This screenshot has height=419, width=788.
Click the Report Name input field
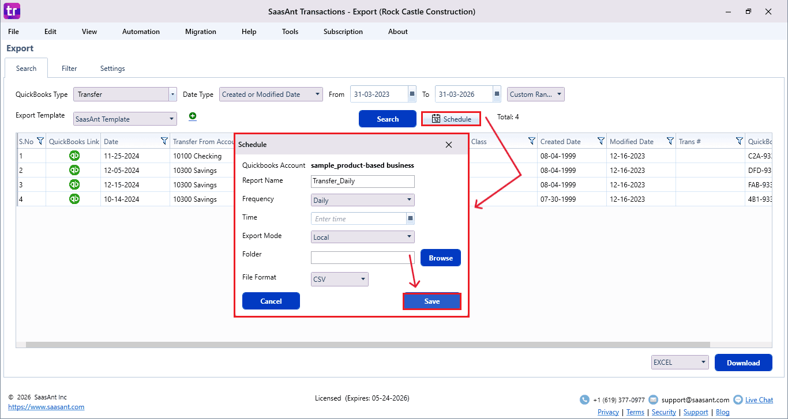pyautogui.click(x=362, y=181)
